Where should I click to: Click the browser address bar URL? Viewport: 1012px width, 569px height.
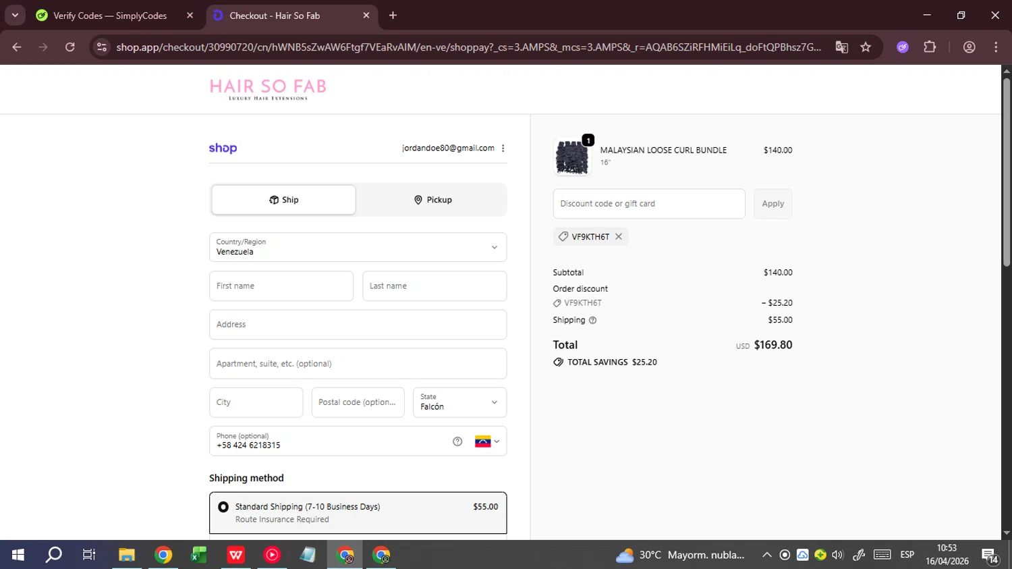[x=469, y=47]
